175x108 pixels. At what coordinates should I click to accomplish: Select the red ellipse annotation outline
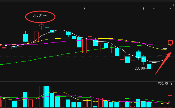(x=40, y=17)
